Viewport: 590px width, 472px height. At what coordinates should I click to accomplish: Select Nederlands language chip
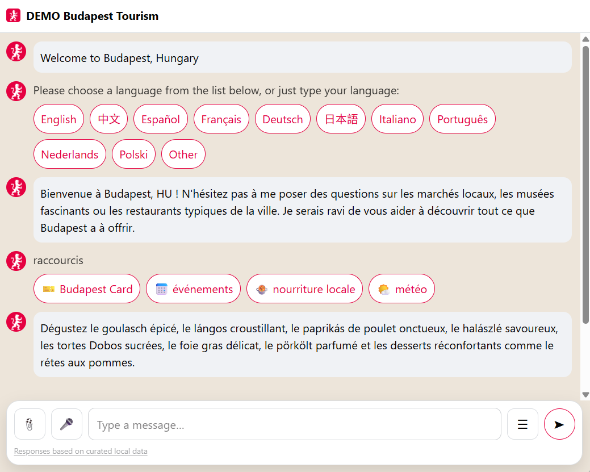pyautogui.click(x=70, y=154)
